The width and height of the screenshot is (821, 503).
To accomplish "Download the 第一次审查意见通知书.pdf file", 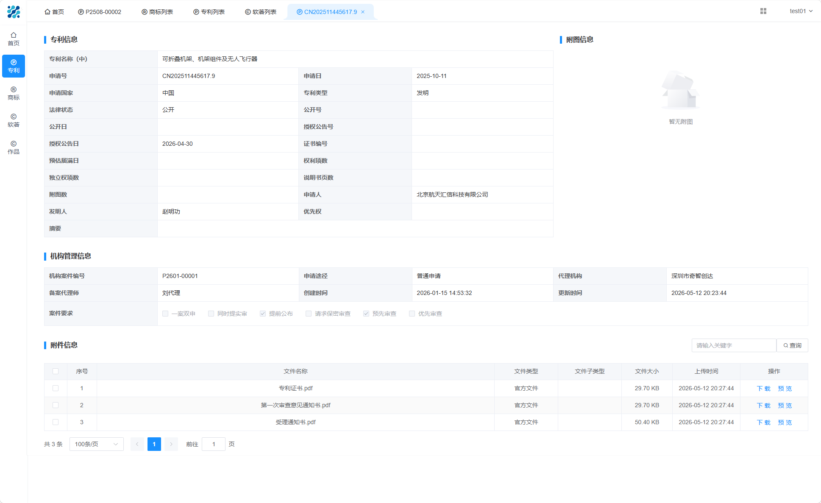I will (x=764, y=406).
